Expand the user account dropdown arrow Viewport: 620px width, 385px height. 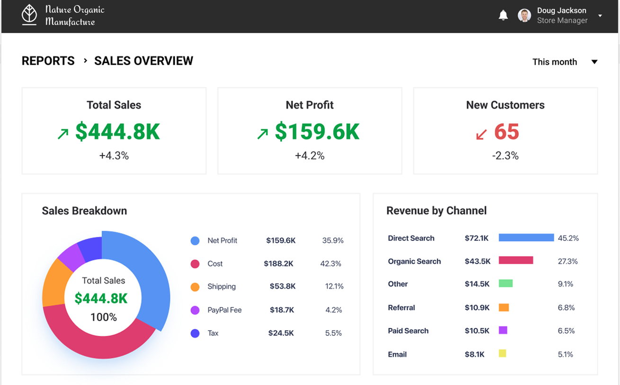(600, 16)
